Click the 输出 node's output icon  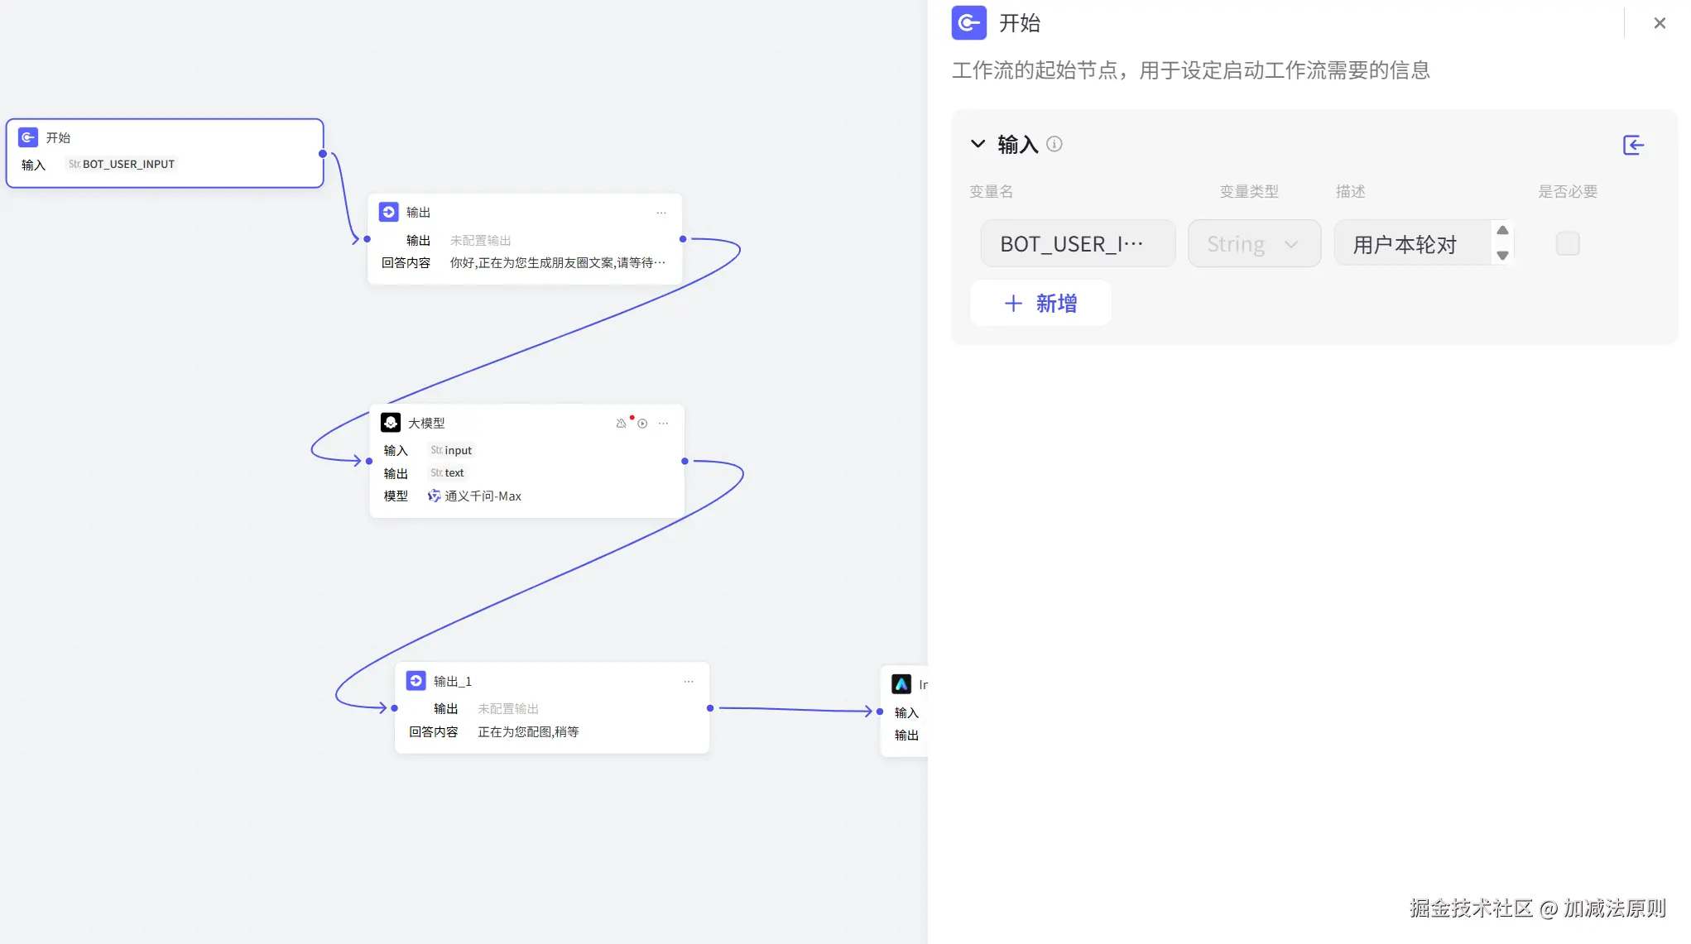388,212
